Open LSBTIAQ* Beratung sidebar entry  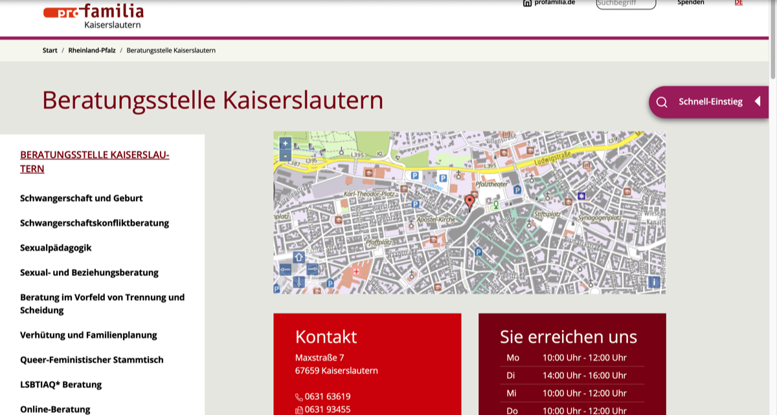(x=61, y=385)
